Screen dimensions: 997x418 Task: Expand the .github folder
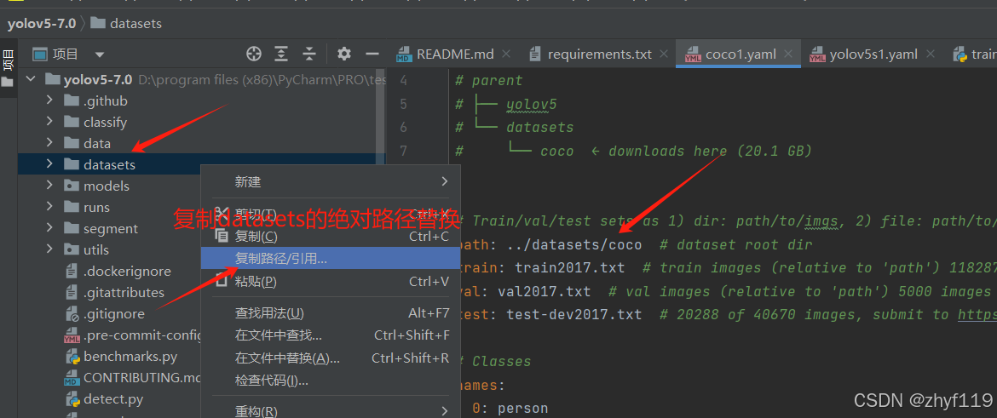tap(49, 101)
